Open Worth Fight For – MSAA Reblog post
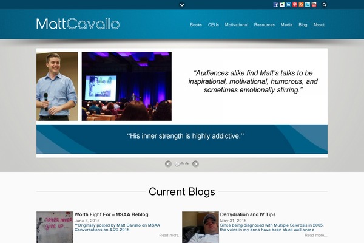The width and height of the screenshot is (364, 243). click(112, 214)
